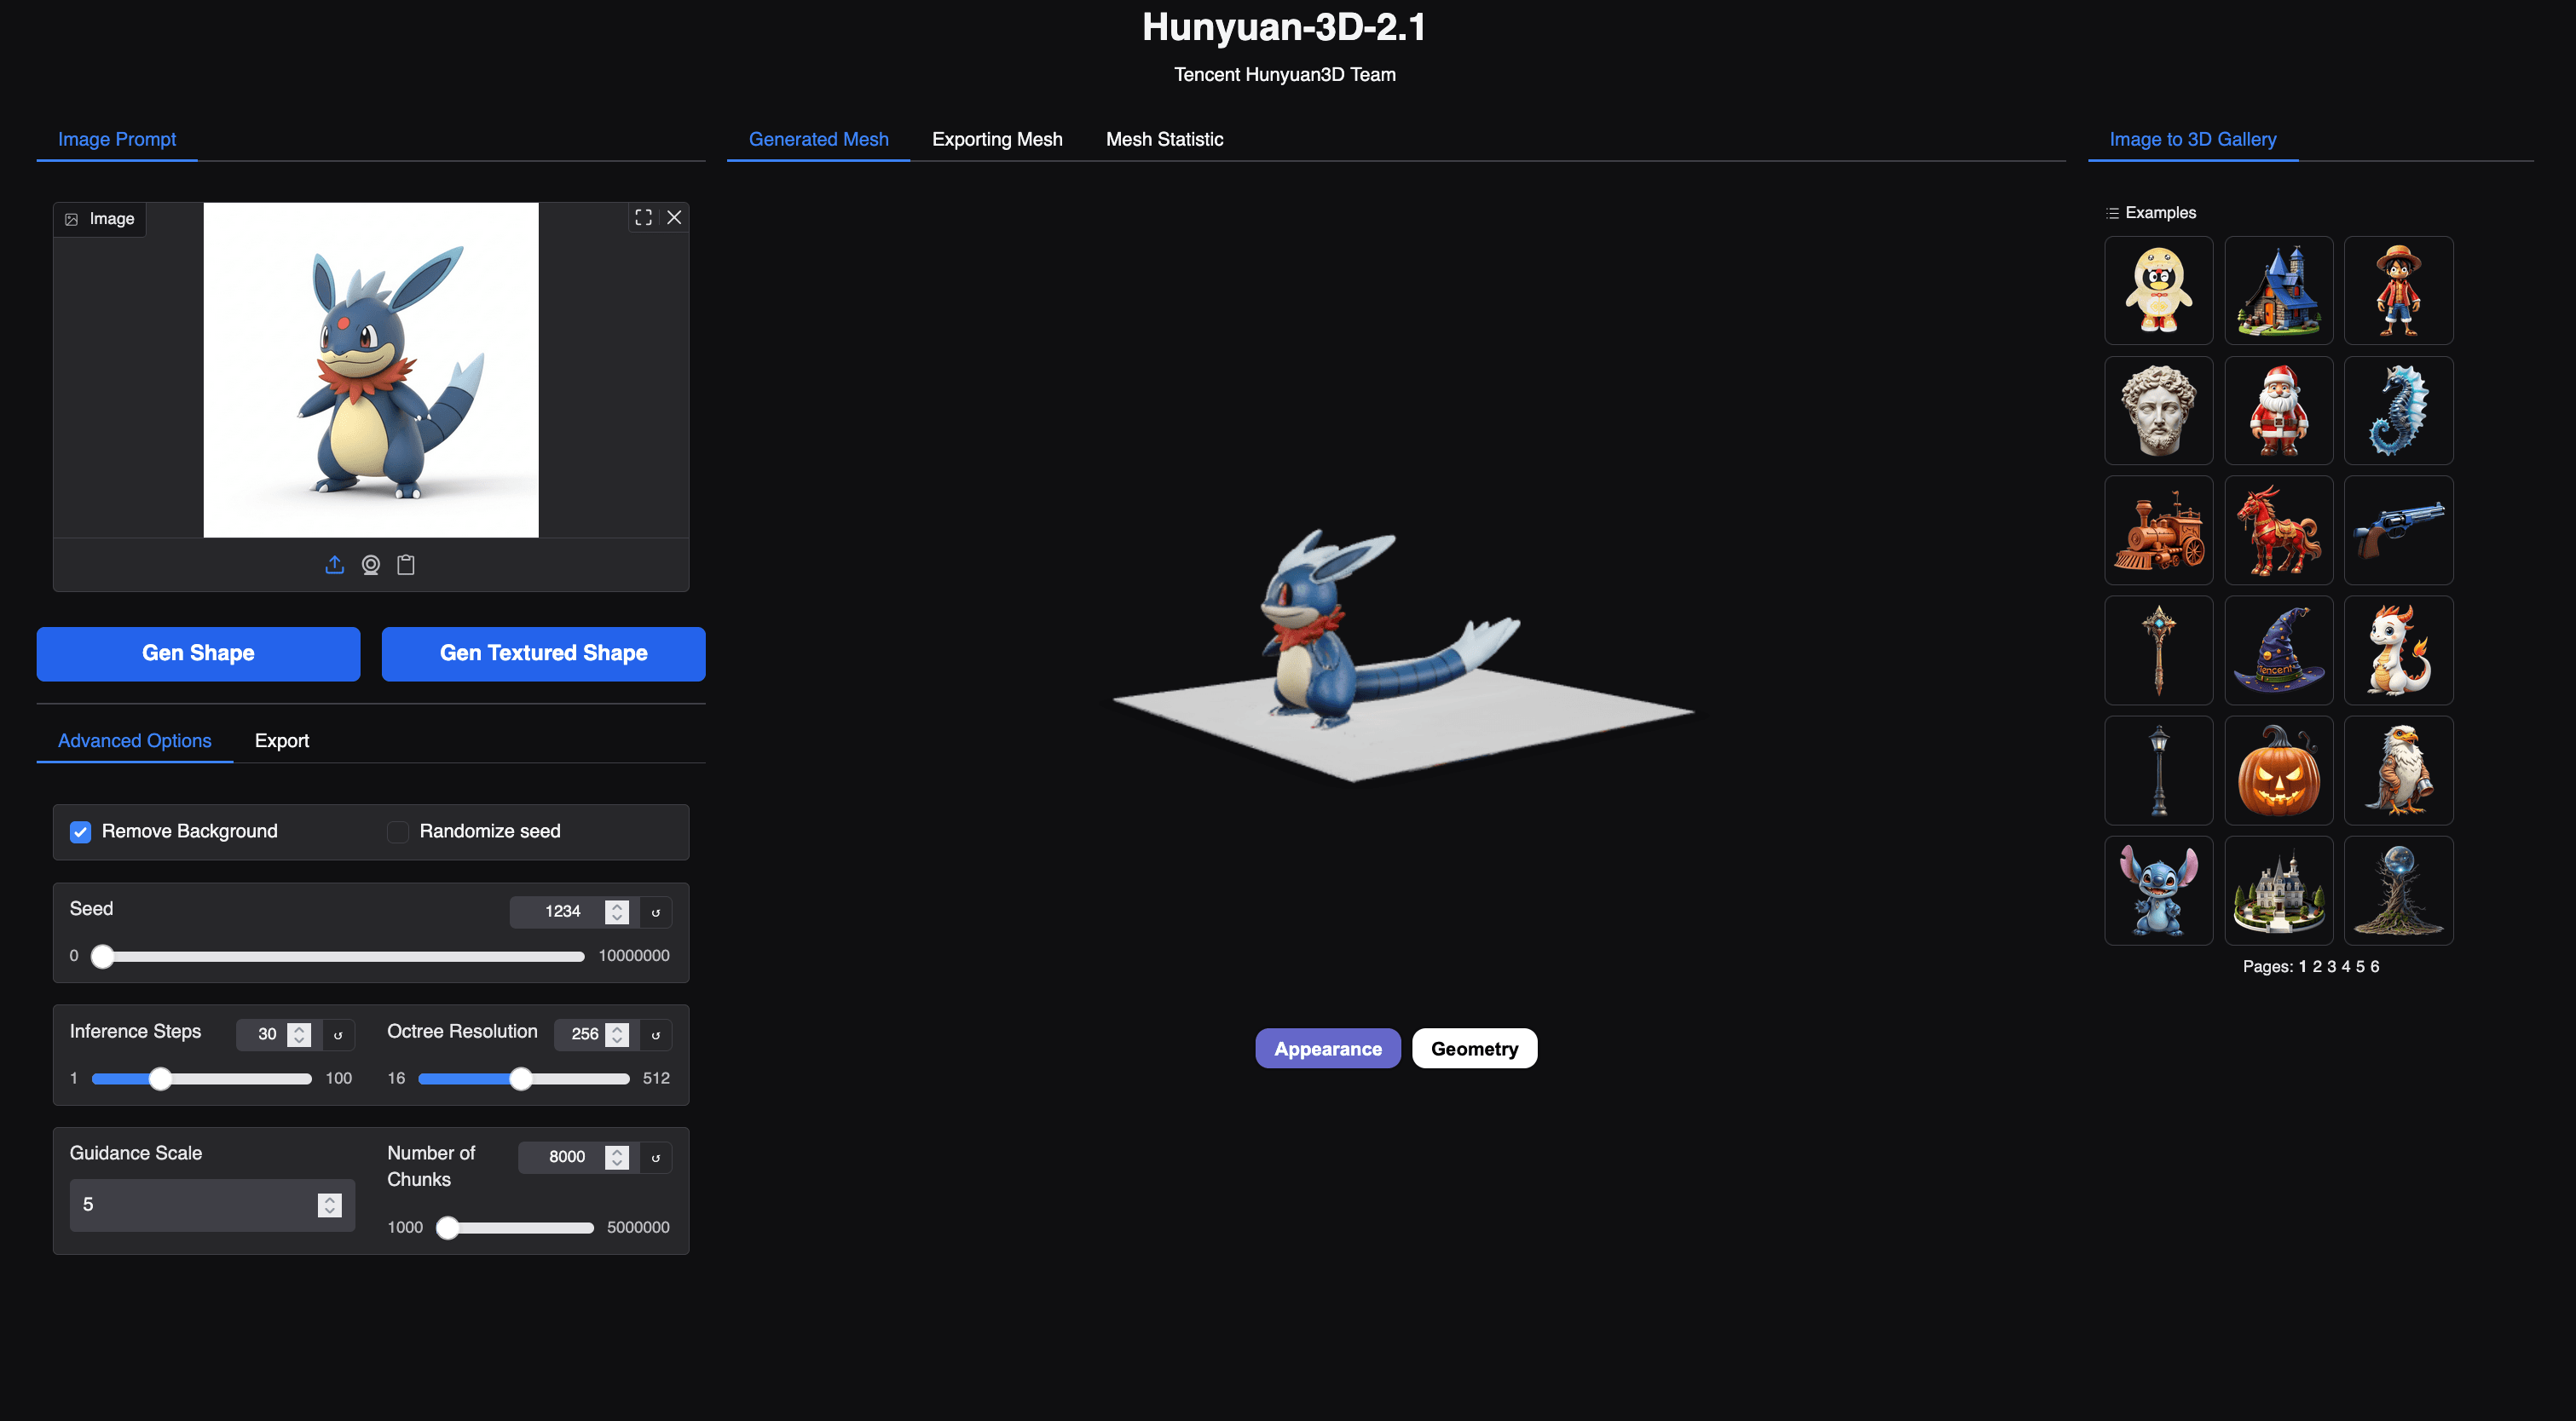Select the Stitch example thumbnail from the gallery
This screenshot has height=1421, width=2576.
pos(2158,890)
